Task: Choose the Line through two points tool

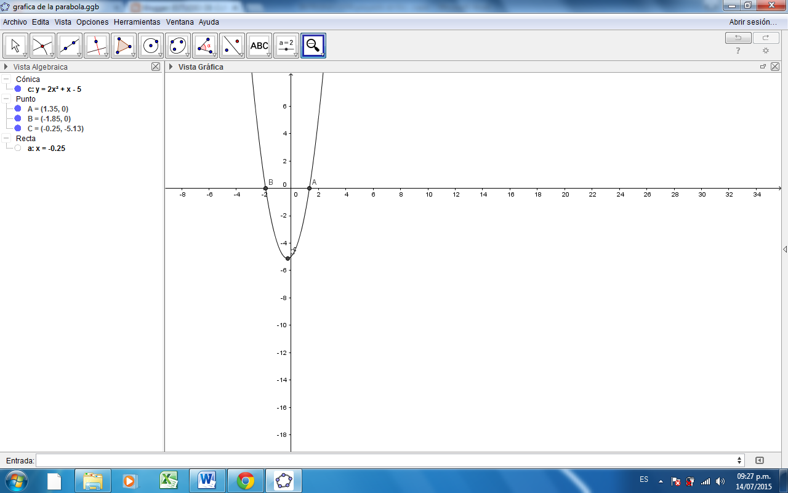Action: [69, 45]
